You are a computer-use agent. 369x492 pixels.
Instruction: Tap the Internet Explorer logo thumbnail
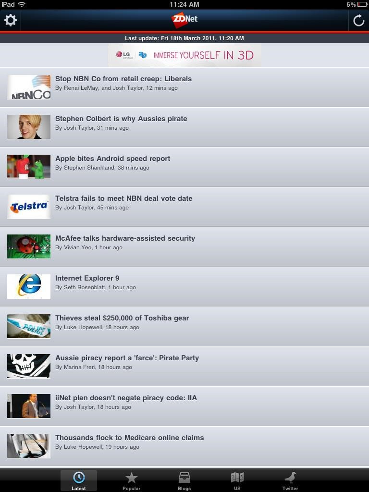point(29,286)
